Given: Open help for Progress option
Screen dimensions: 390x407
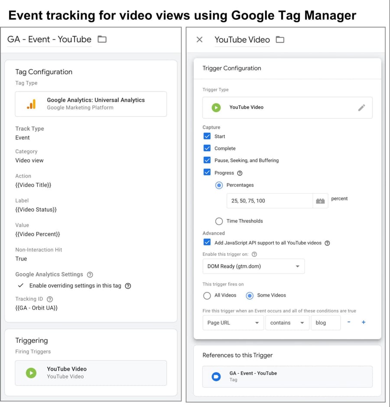Looking at the screenshot, I should 240,173.
